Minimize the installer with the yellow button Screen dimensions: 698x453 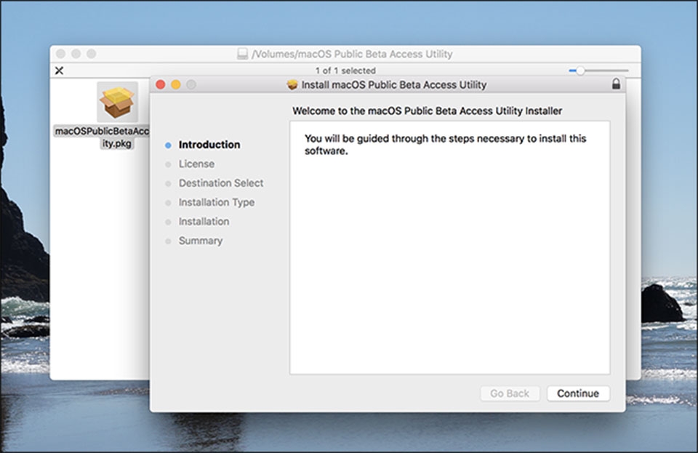(x=176, y=84)
